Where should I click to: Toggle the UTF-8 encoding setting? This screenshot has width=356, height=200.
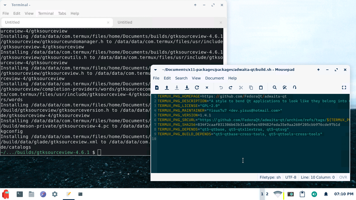click(291, 177)
